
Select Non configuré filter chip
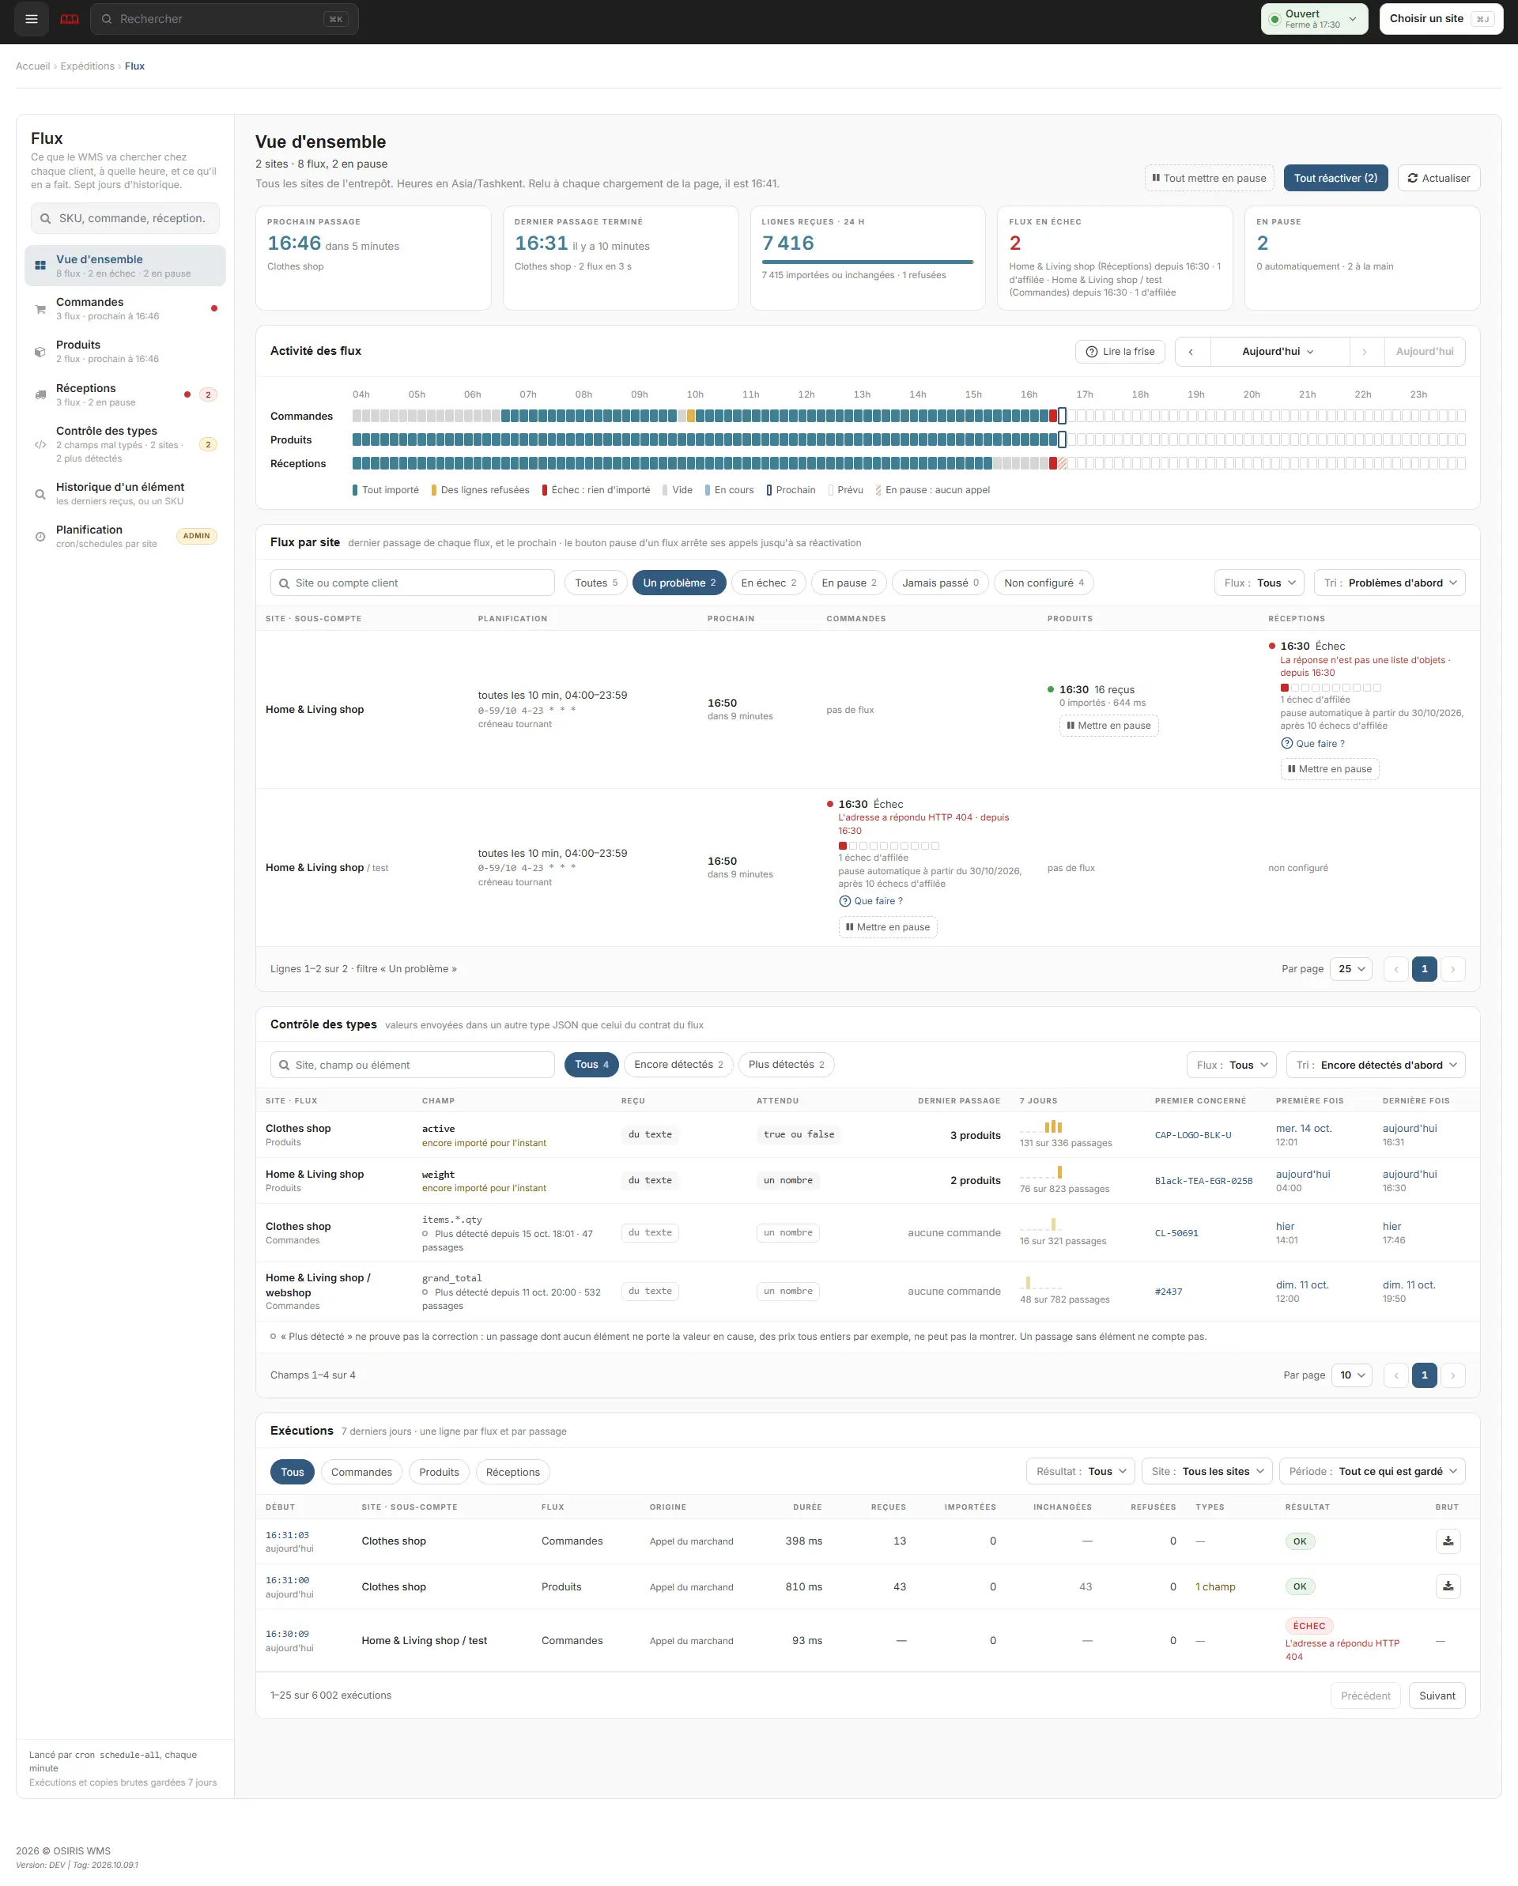click(x=1044, y=583)
